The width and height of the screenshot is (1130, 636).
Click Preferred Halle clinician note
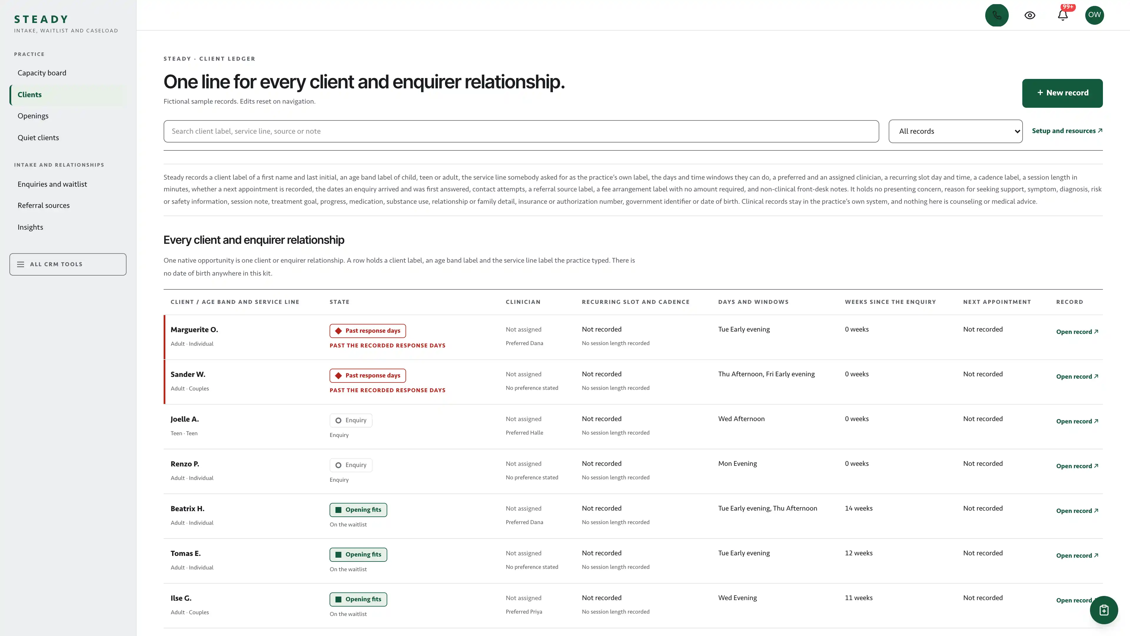(524, 433)
